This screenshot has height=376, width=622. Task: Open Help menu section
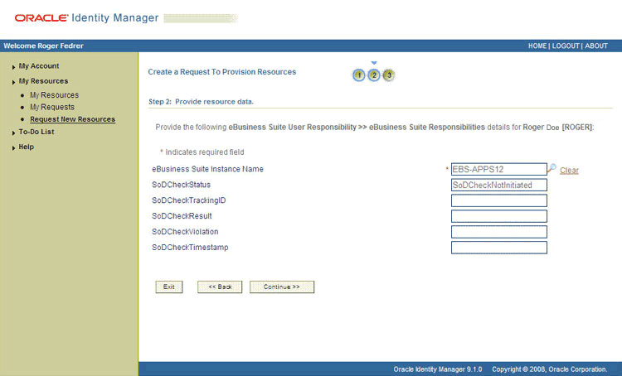click(27, 147)
